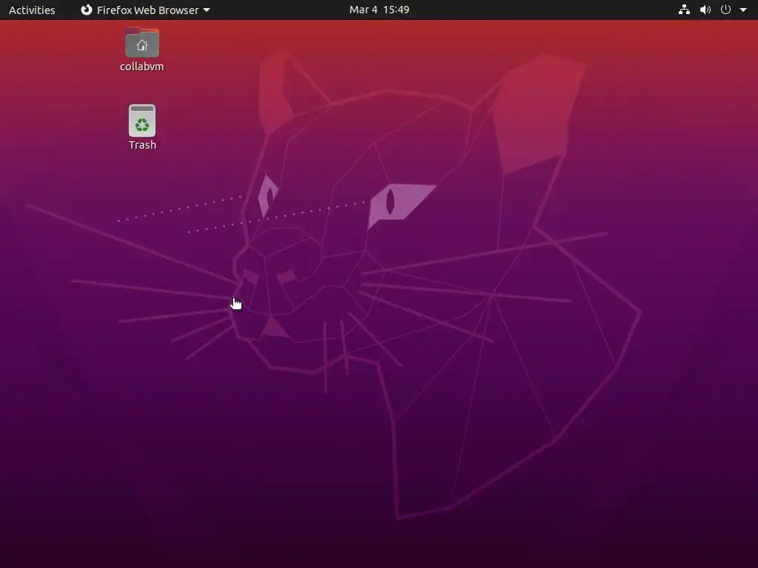The height and width of the screenshot is (568, 758).
Task: Open the Firefox Web Browser app menu
Action: (x=145, y=10)
